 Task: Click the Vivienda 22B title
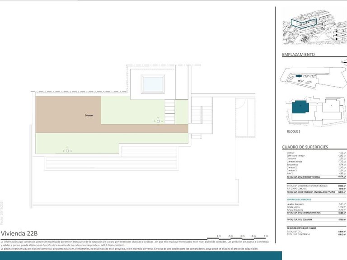tap(19, 233)
